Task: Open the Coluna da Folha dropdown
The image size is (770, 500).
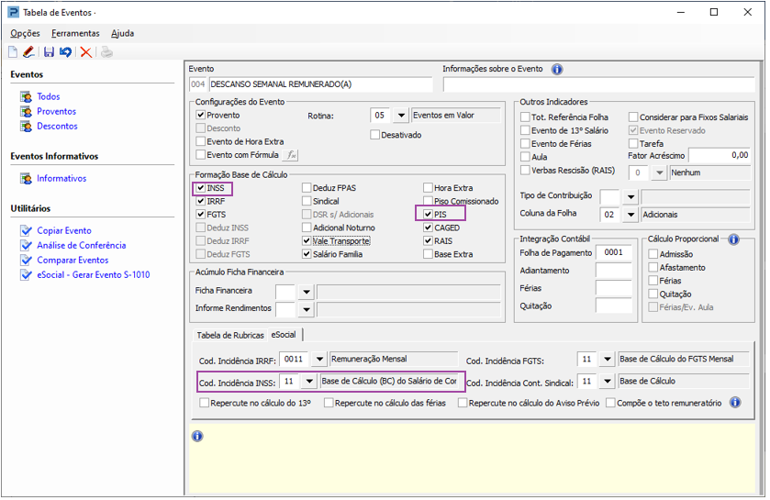Action: click(631, 215)
